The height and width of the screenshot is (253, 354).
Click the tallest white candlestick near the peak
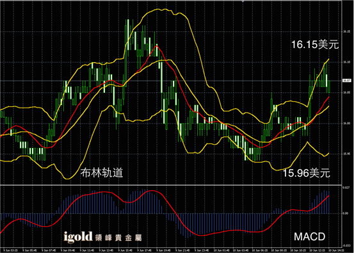tap(128, 35)
